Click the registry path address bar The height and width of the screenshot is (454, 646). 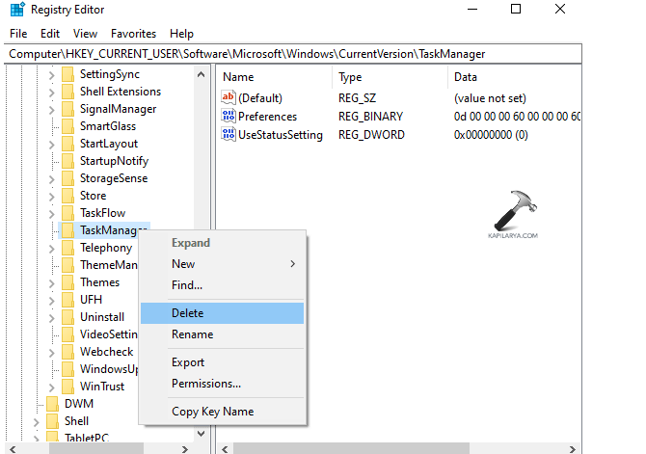click(x=289, y=55)
